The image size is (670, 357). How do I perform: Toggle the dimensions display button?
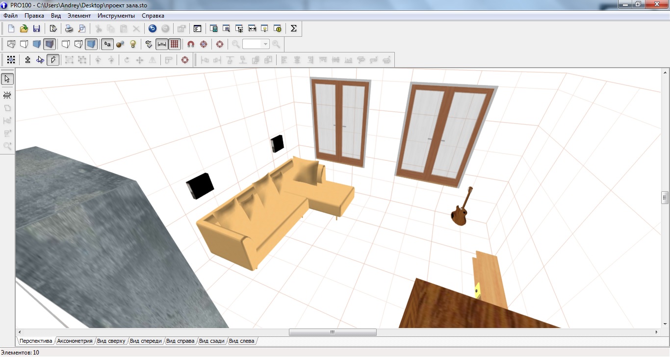pyautogui.click(x=161, y=44)
